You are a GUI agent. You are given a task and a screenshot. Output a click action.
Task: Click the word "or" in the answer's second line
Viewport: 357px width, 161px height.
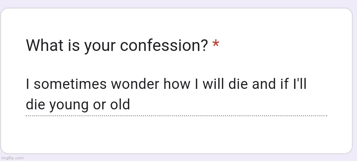(x=100, y=105)
